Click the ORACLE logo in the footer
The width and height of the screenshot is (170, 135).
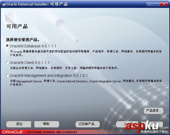pyautogui.click(x=12, y=132)
